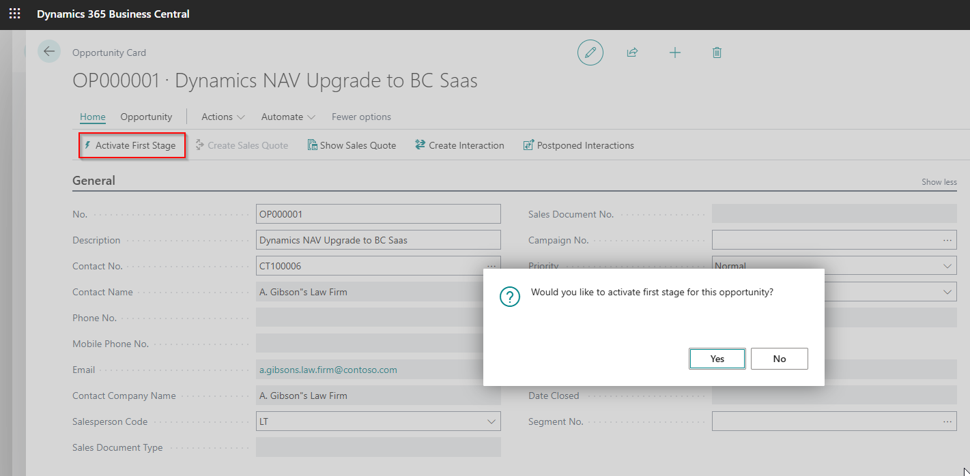Viewport: 970px width, 476px height.
Task: Click the Date Closed field
Action: coord(834,396)
